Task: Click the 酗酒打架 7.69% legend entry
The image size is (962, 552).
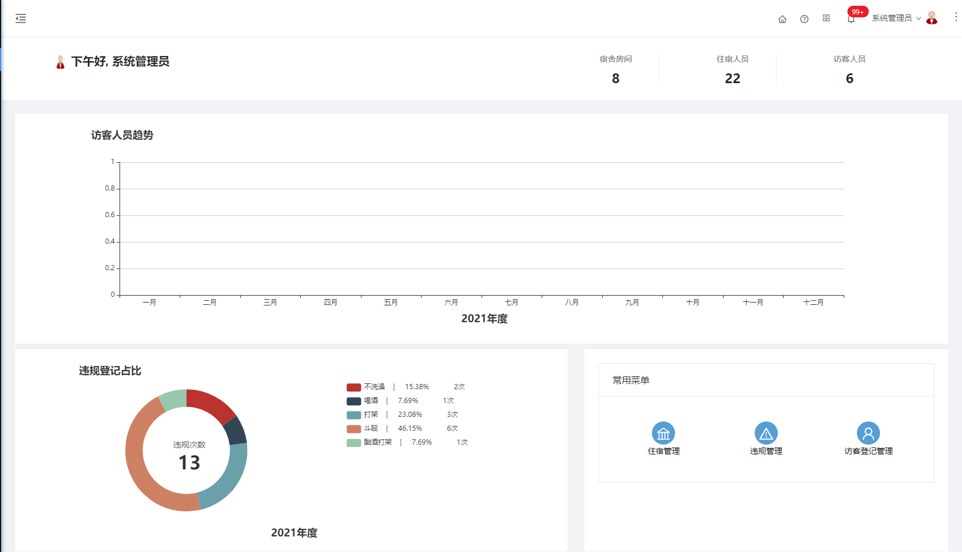Action: click(x=407, y=442)
